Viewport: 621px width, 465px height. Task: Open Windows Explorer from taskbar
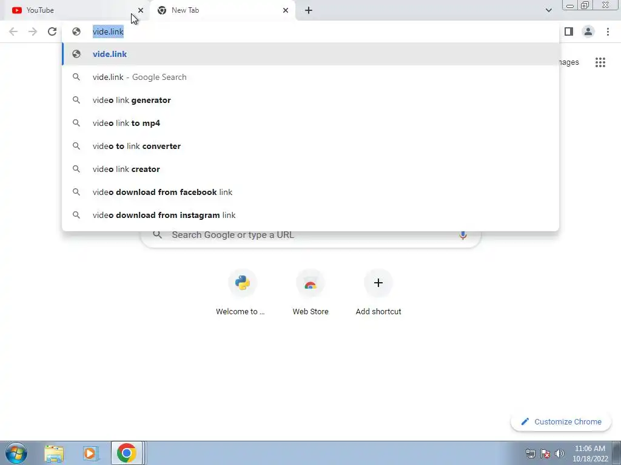(x=54, y=453)
